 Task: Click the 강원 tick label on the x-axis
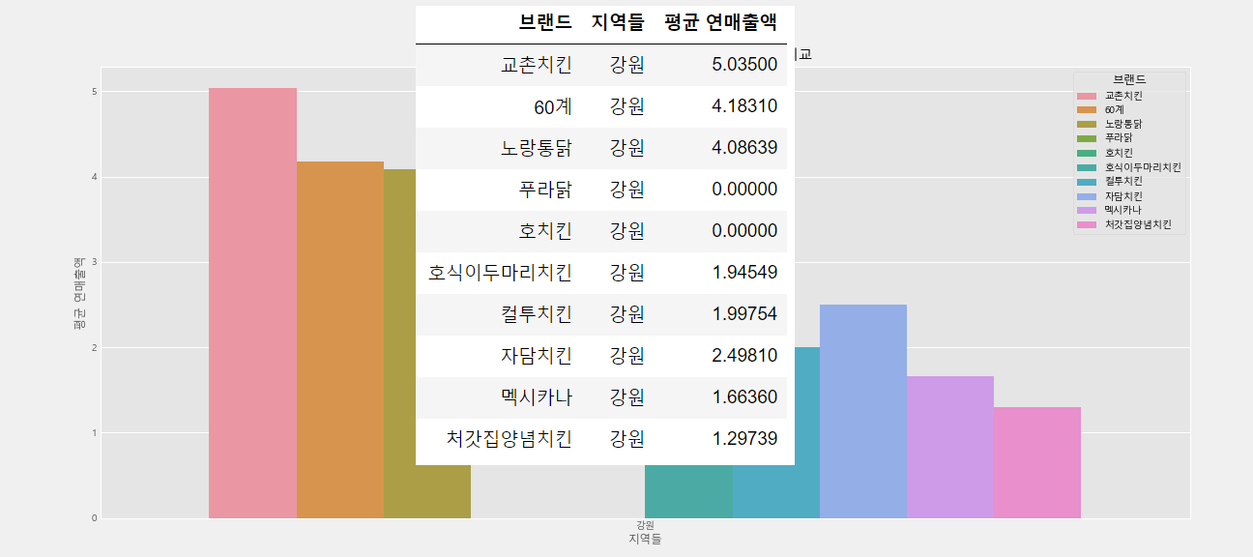point(645,525)
